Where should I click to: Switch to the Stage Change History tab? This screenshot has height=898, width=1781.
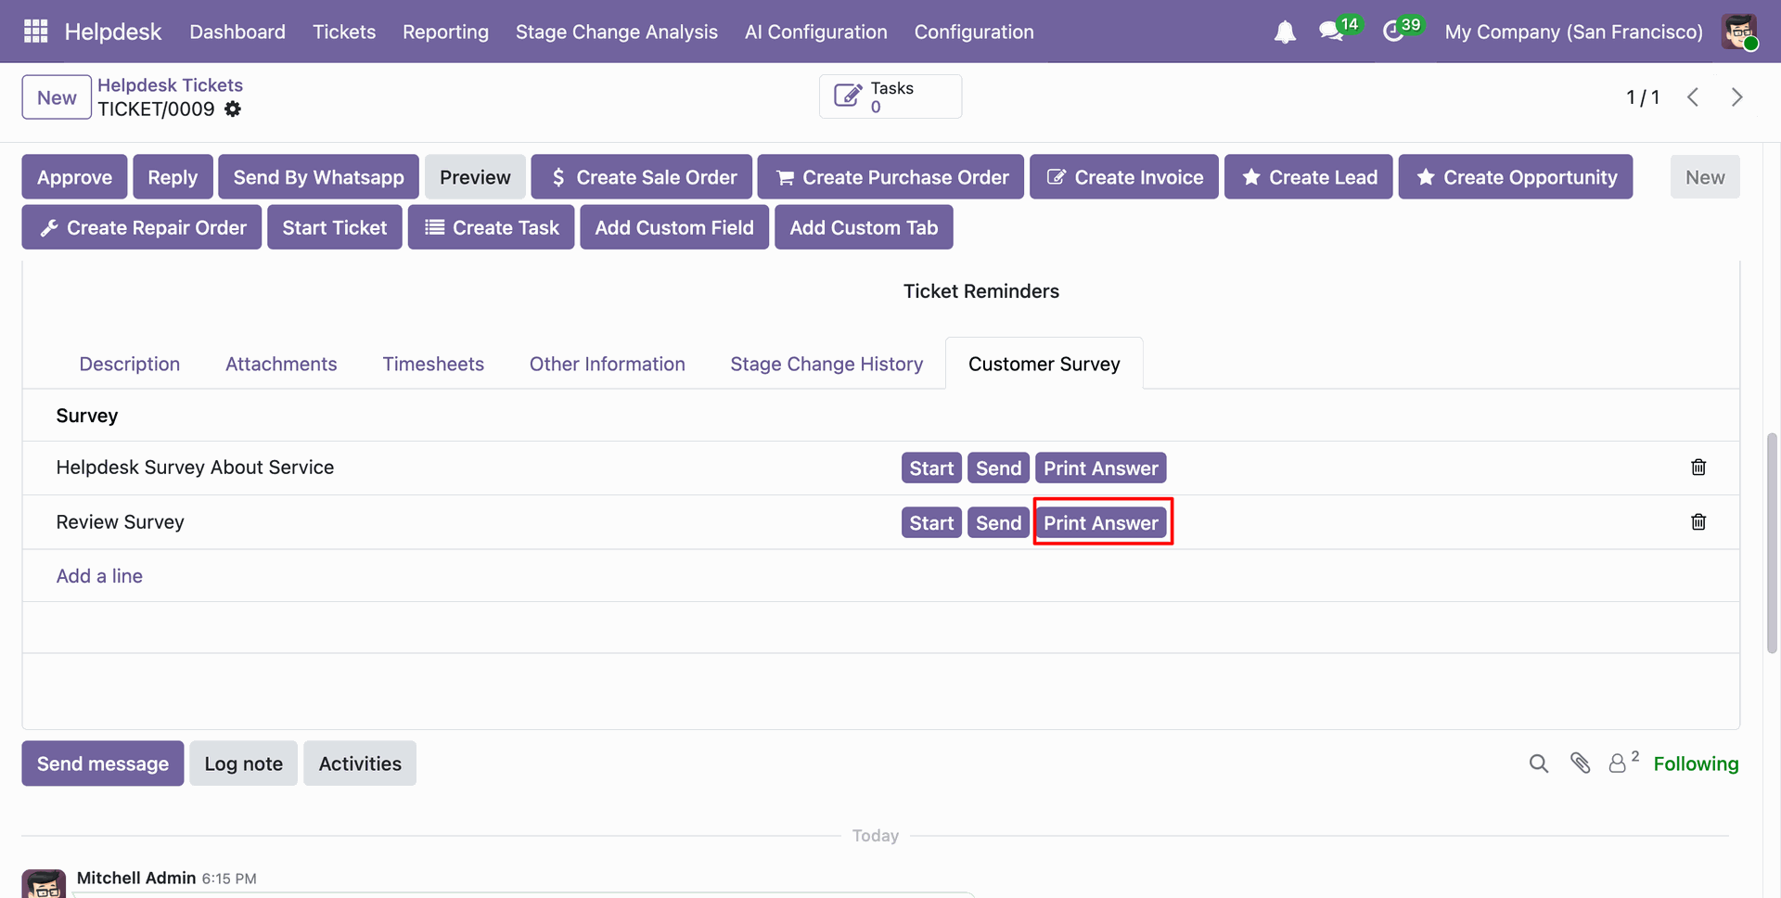[826, 364]
